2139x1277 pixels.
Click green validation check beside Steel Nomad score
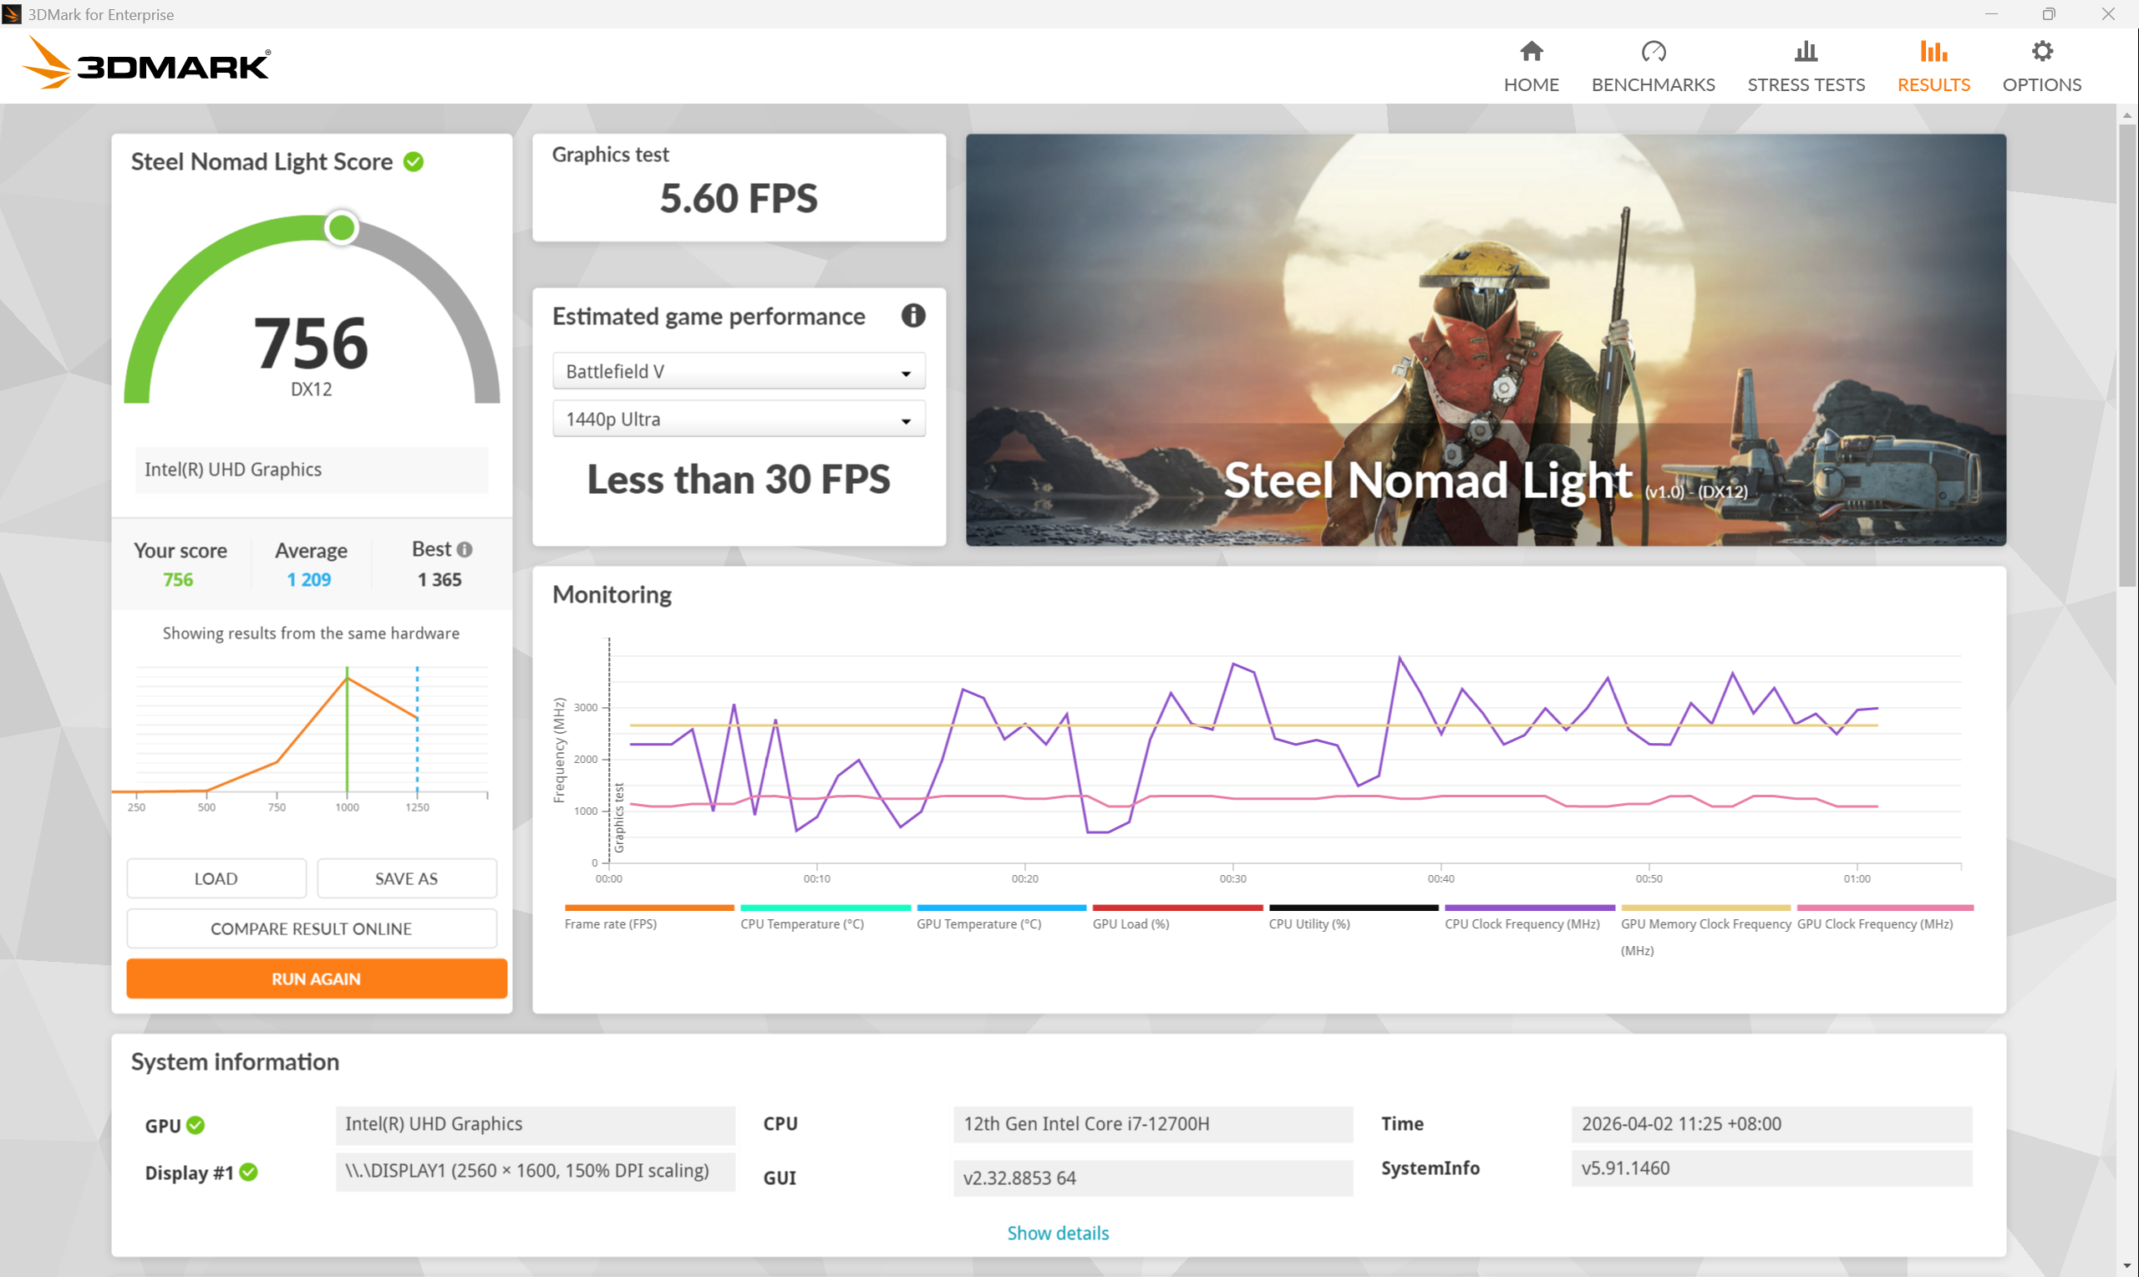(414, 162)
